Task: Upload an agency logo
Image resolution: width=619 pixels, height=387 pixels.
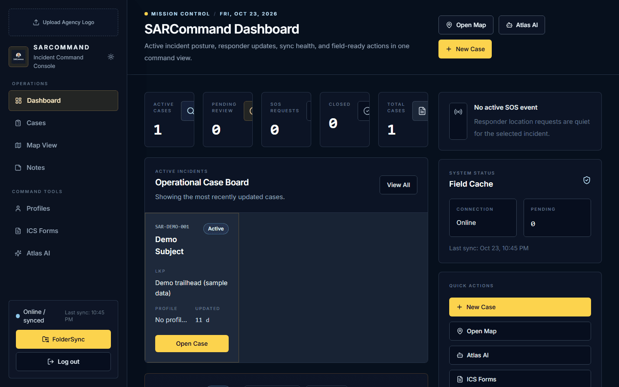Action: pyautogui.click(x=64, y=22)
